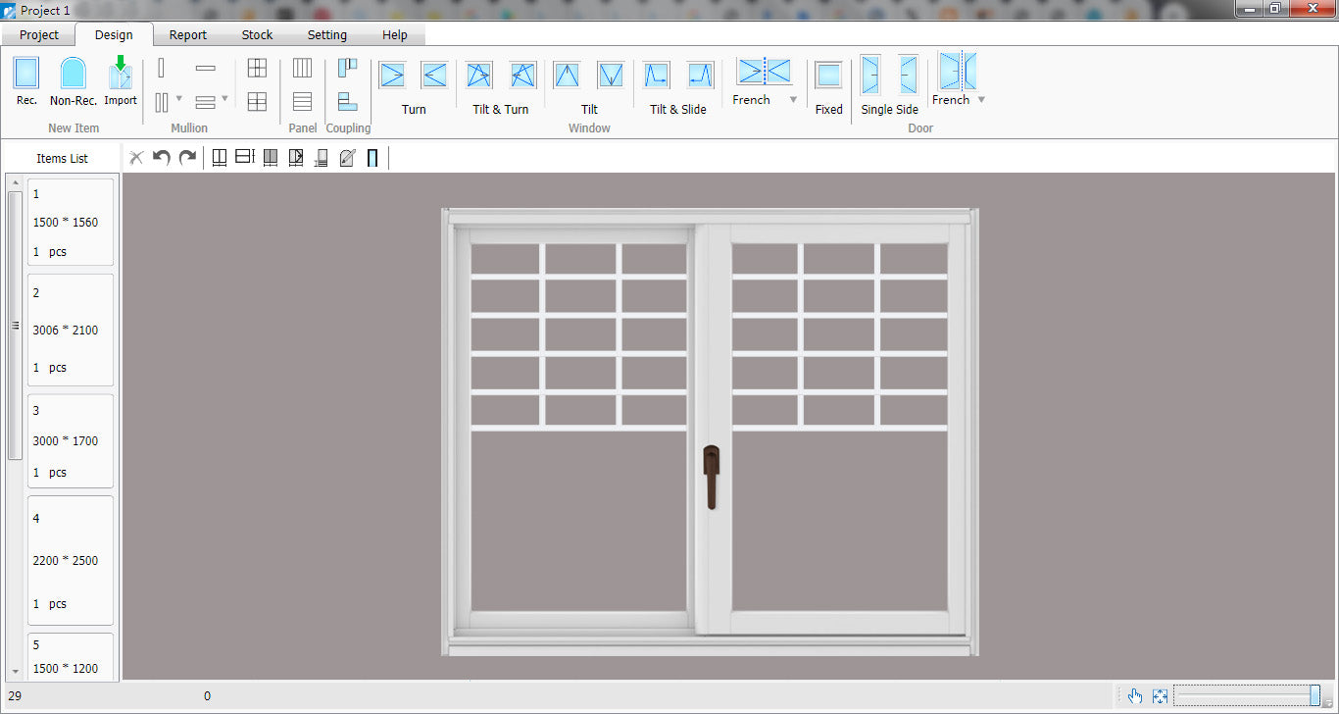This screenshot has height=714, width=1339.
Task: Insert the upward Tilt window
Action: (x=567, y=76)
